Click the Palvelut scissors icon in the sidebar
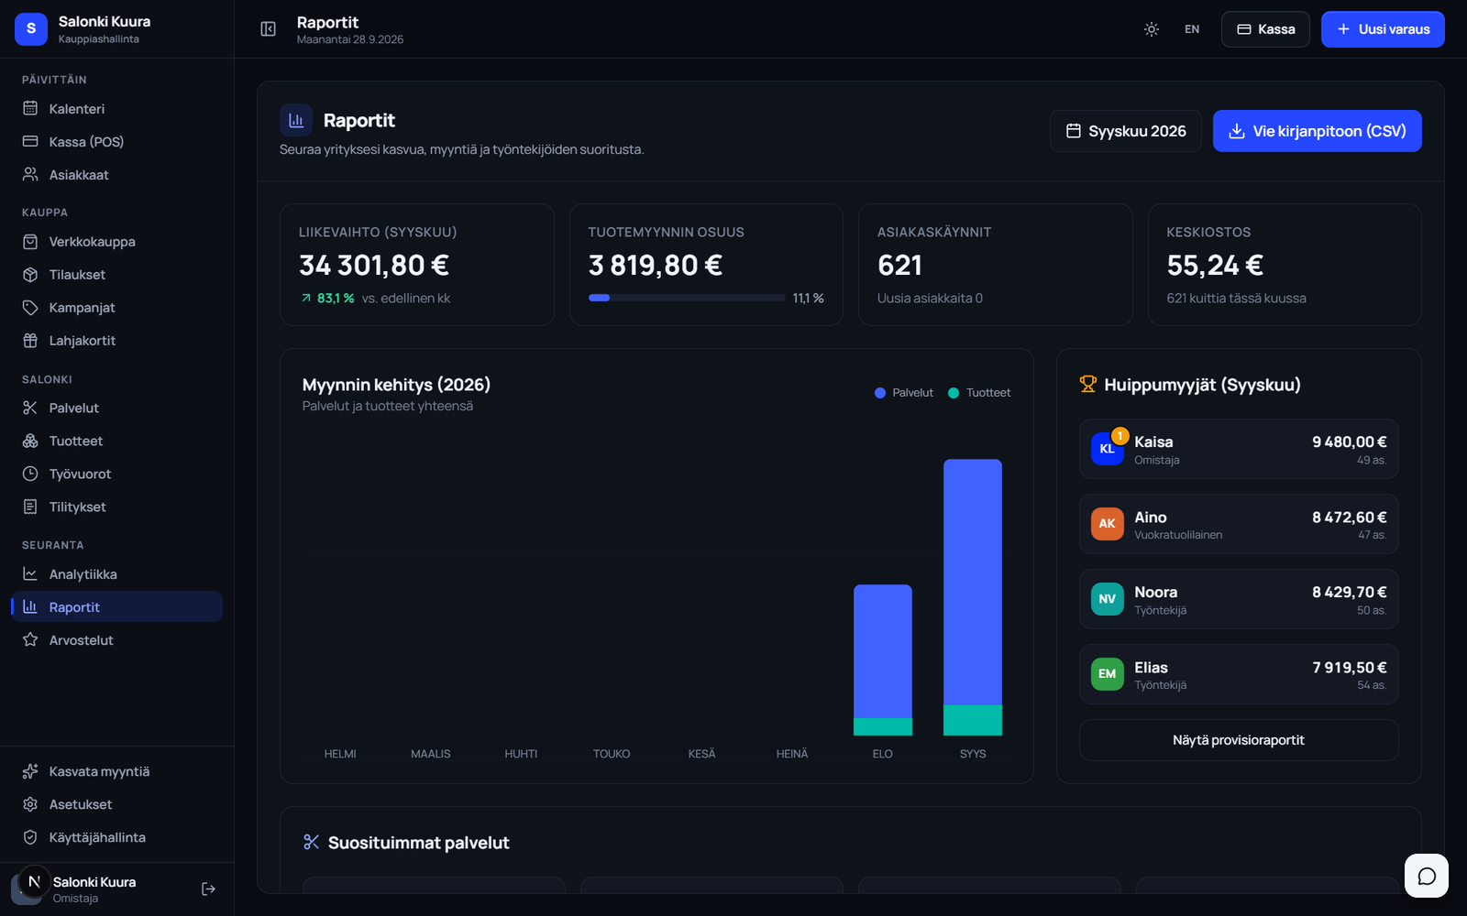1467x916 pixels. (x=30, y=408)
